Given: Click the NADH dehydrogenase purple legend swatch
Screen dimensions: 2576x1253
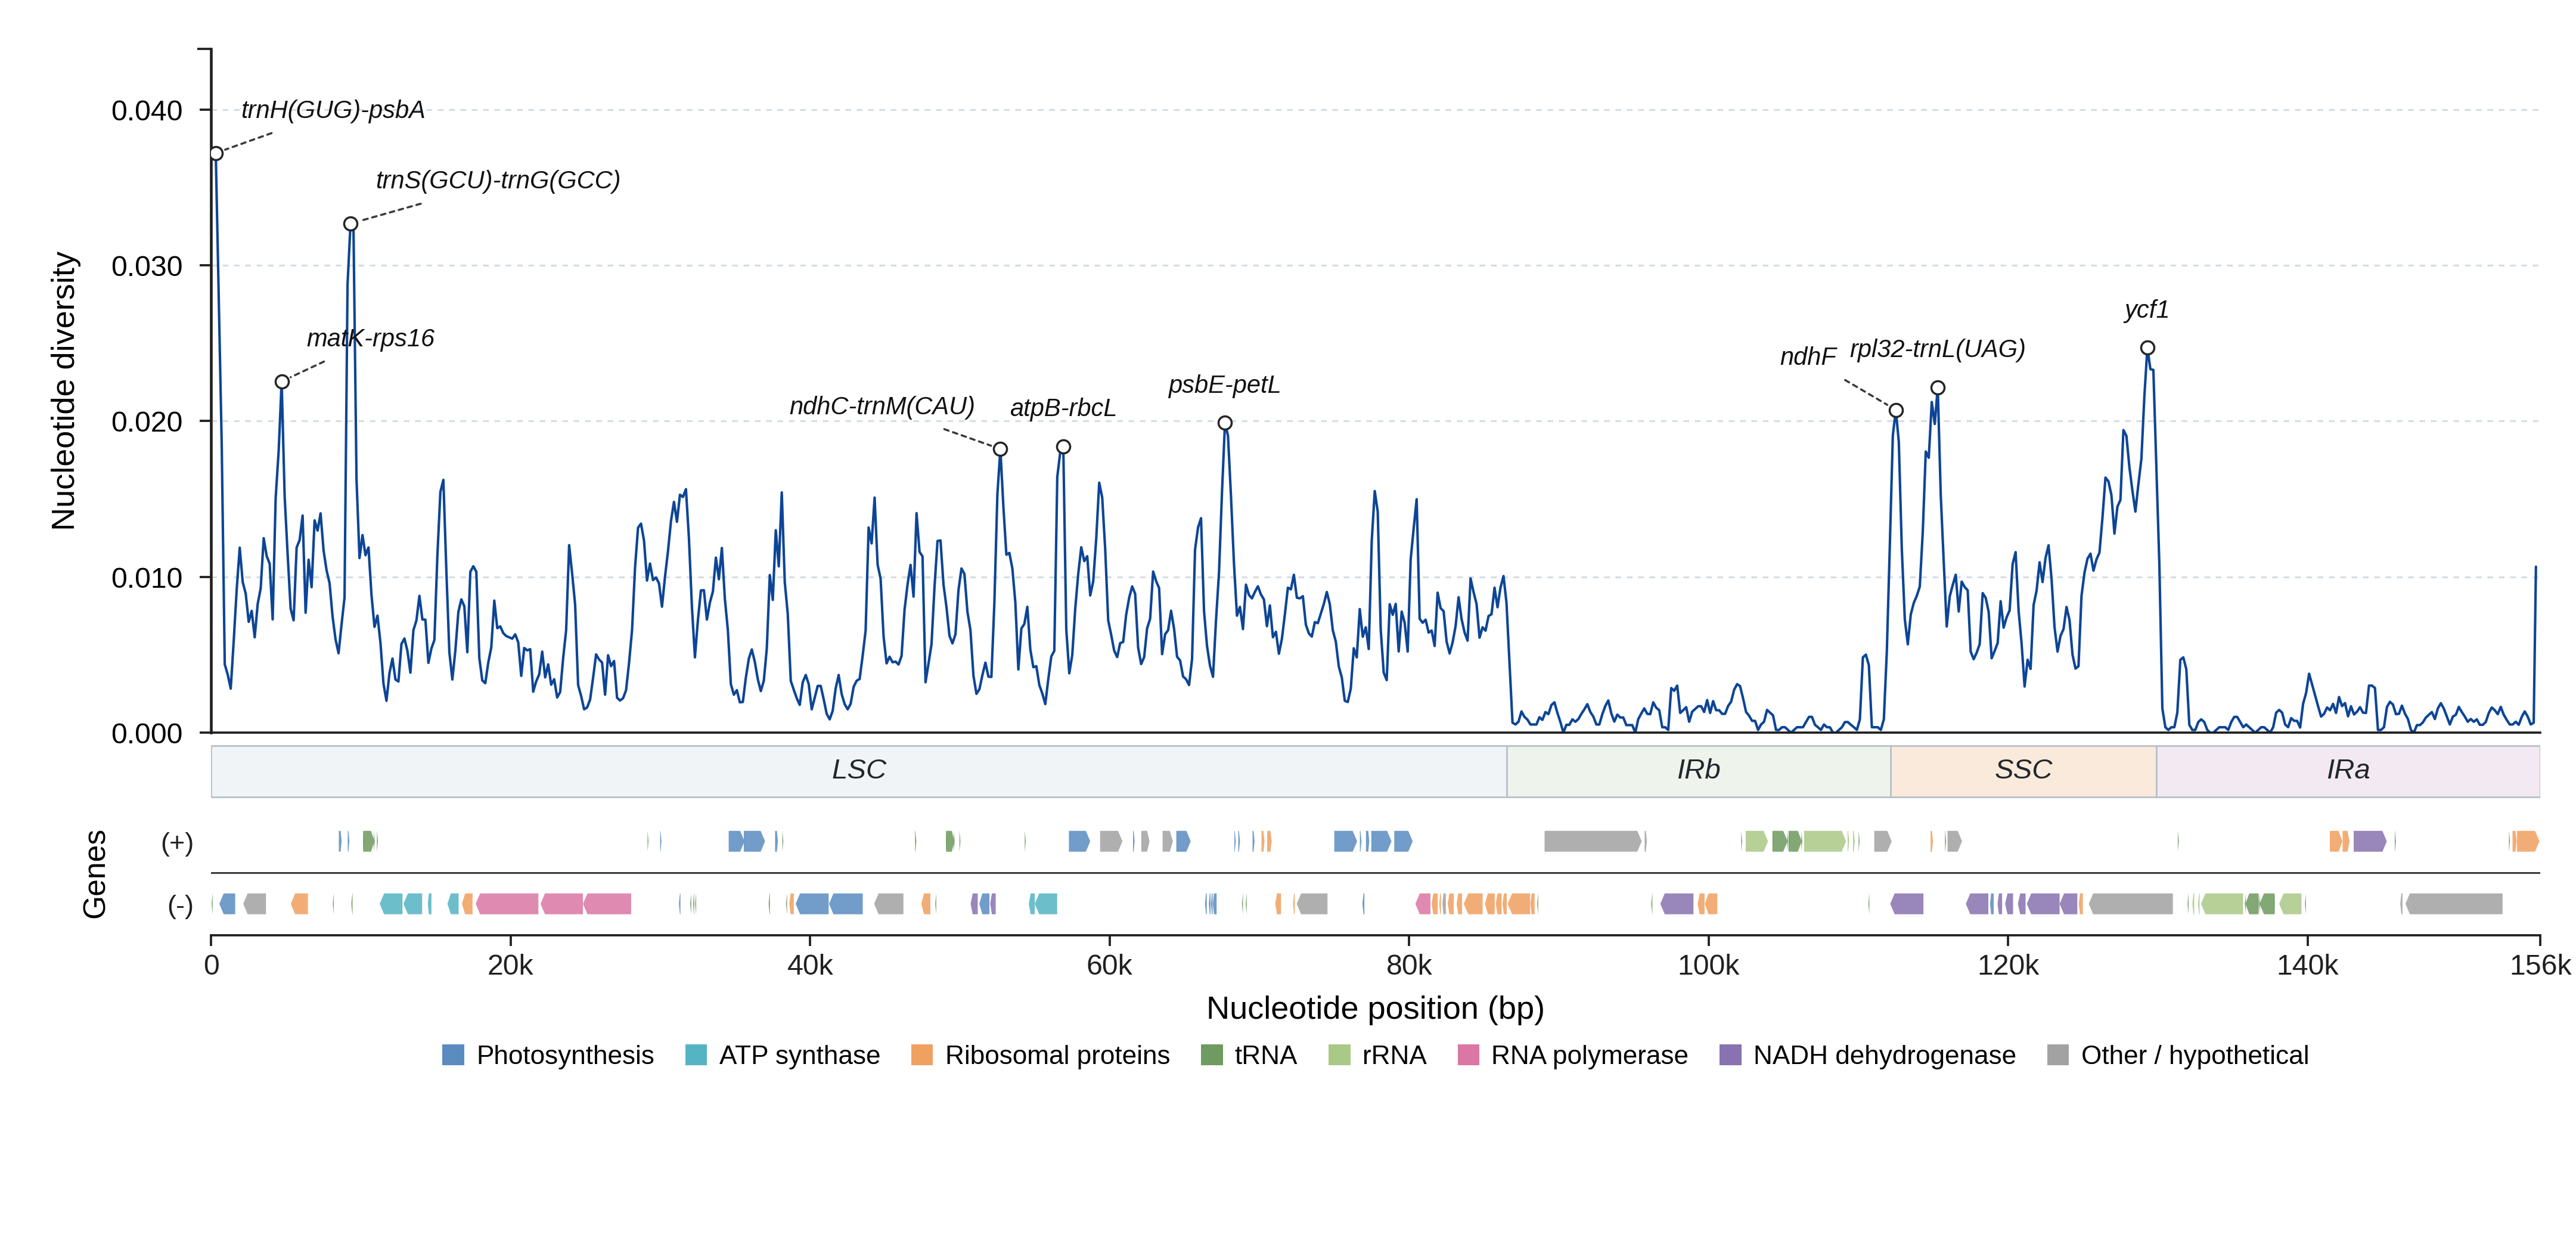Looking at the screenshot, I should click(x=1730, y=1055).
